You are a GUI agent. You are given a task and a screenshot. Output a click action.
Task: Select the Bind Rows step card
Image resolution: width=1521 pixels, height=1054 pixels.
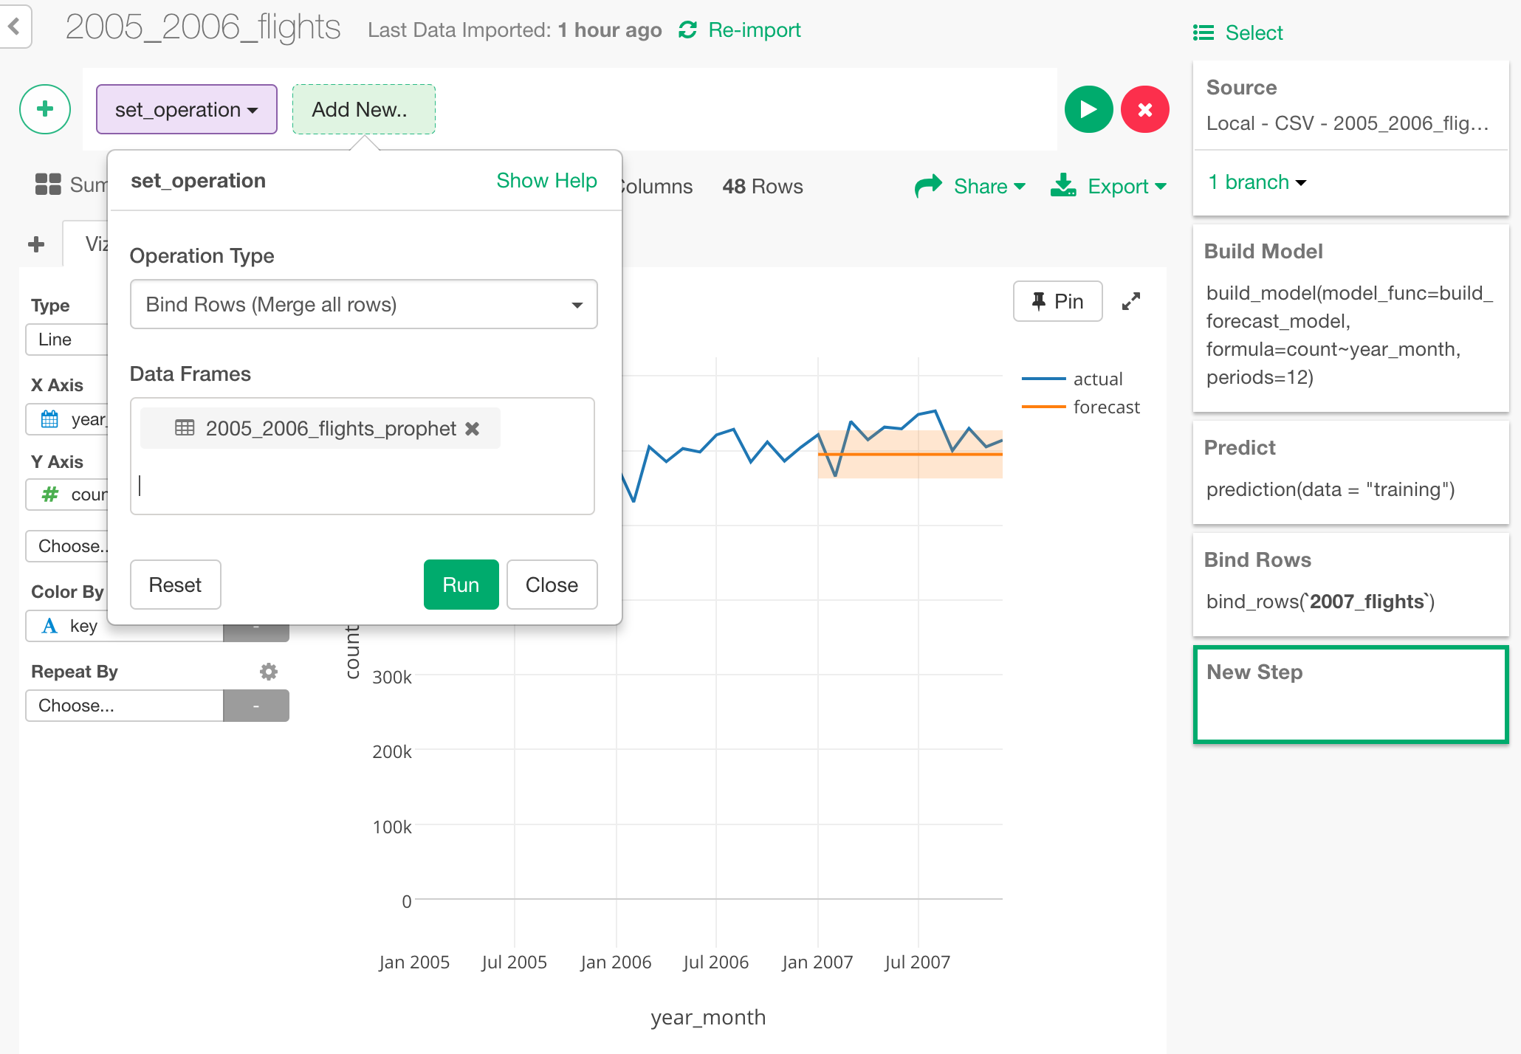[1351, 585]
